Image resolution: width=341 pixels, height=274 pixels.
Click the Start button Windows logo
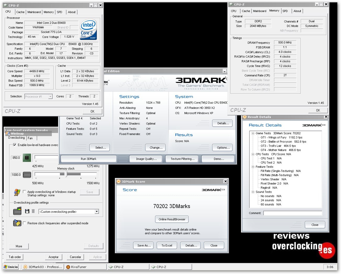click(x=5, y=267)
